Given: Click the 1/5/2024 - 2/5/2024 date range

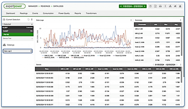Looking at the screenshot, I should (x=133, y=6).
